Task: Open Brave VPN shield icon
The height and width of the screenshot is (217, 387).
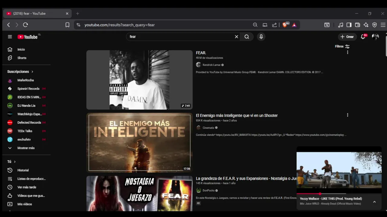Action: coord(375,25)
